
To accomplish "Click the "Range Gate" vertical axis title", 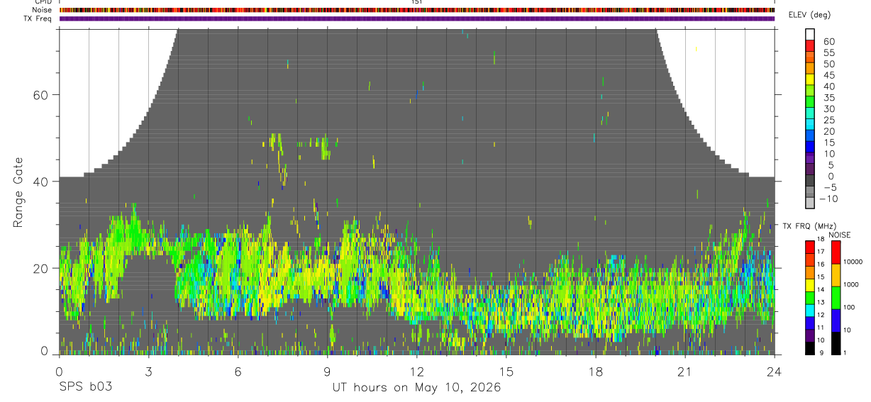I will (x=18, y=192).
